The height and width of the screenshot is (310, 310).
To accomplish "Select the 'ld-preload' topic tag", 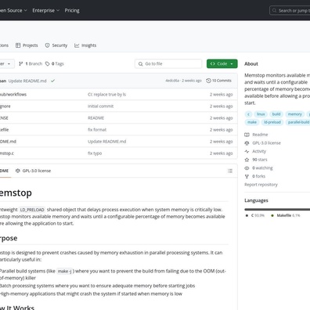I will (272, 122).
